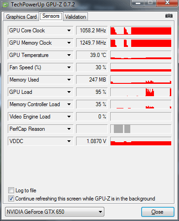179x221 pixels.
Task: Click the camera screenshot icon
Action: click(x=169, y=16)
